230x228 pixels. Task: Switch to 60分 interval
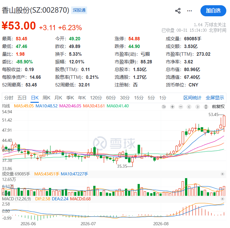coord(111,98)
